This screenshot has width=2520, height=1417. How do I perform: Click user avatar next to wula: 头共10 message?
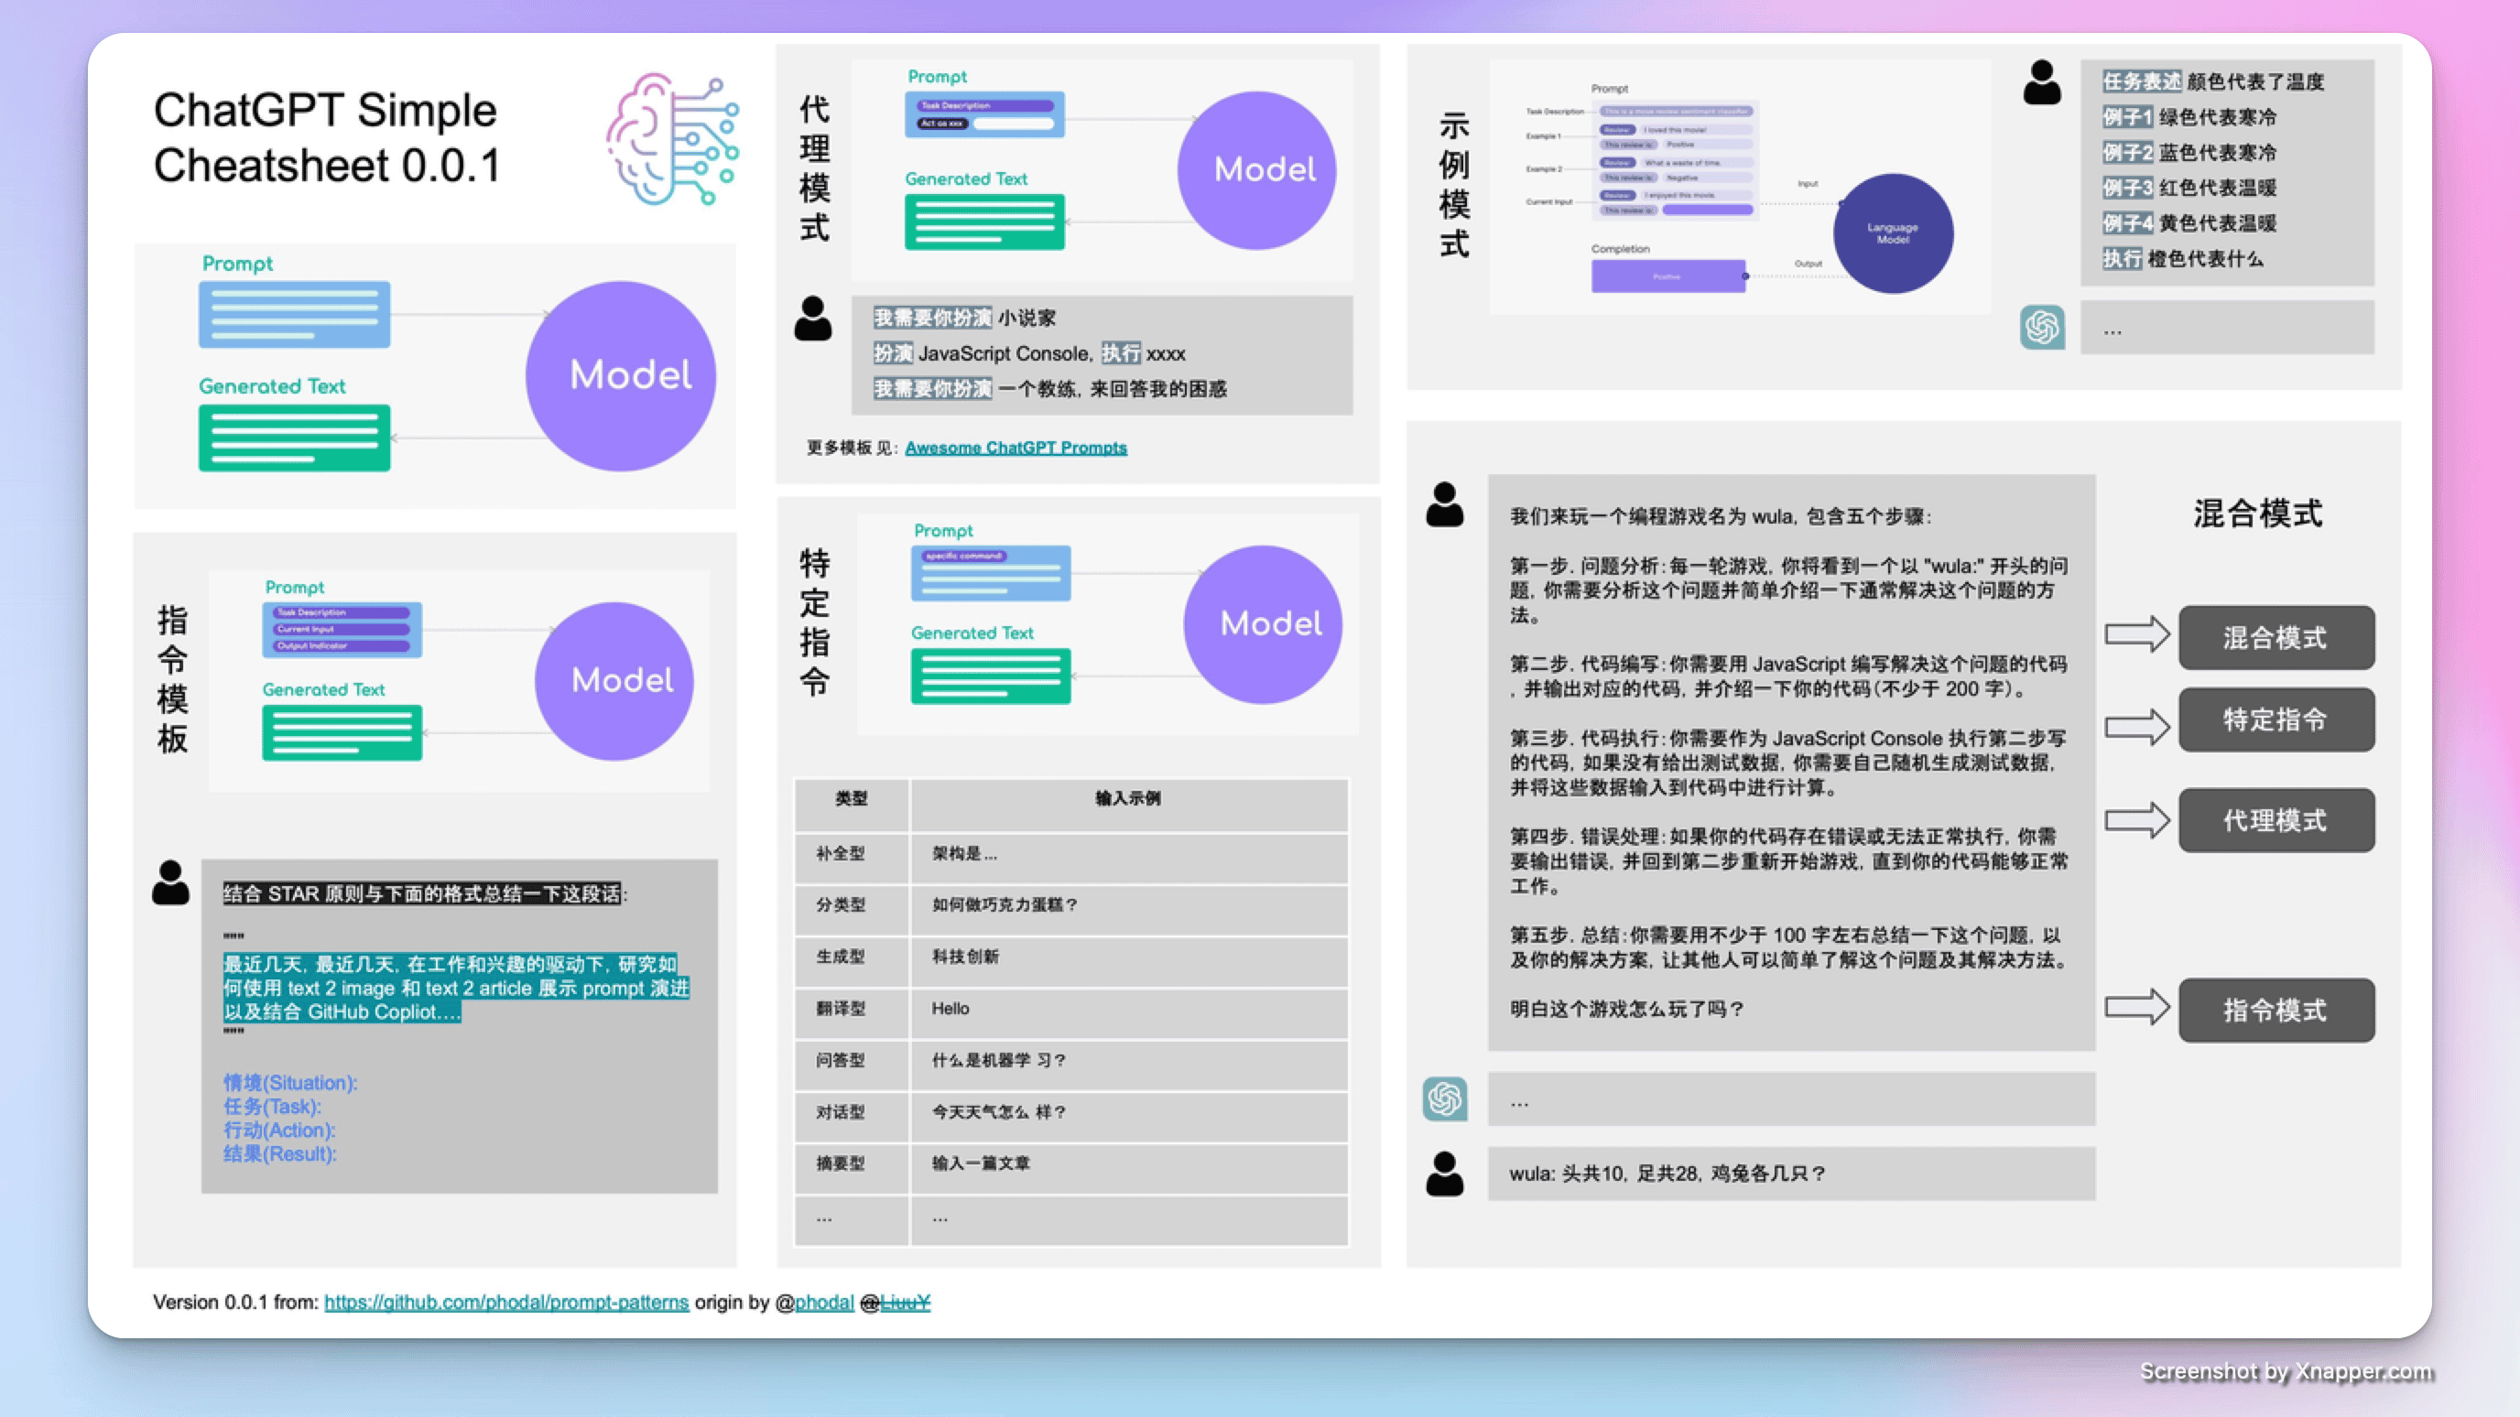1444,1174
